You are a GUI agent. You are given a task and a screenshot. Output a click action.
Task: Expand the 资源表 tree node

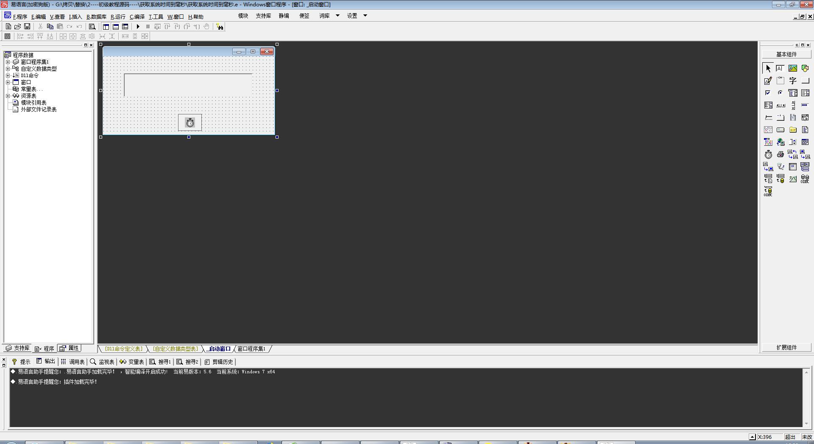click(x=8, y=96)
